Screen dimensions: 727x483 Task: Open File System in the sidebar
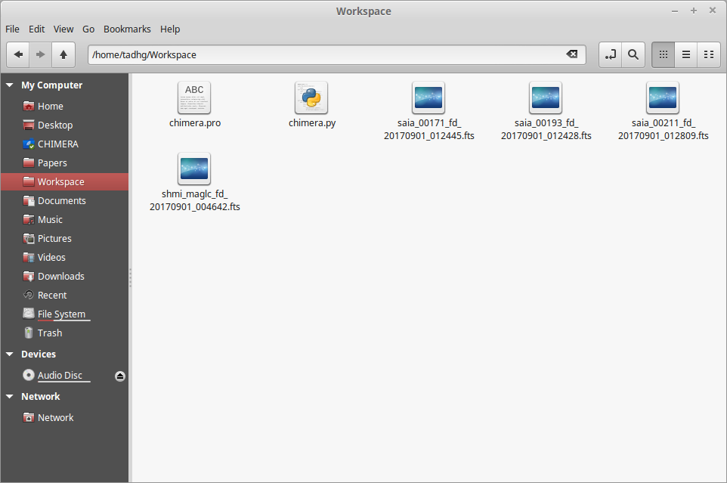[x=65, y=314]
